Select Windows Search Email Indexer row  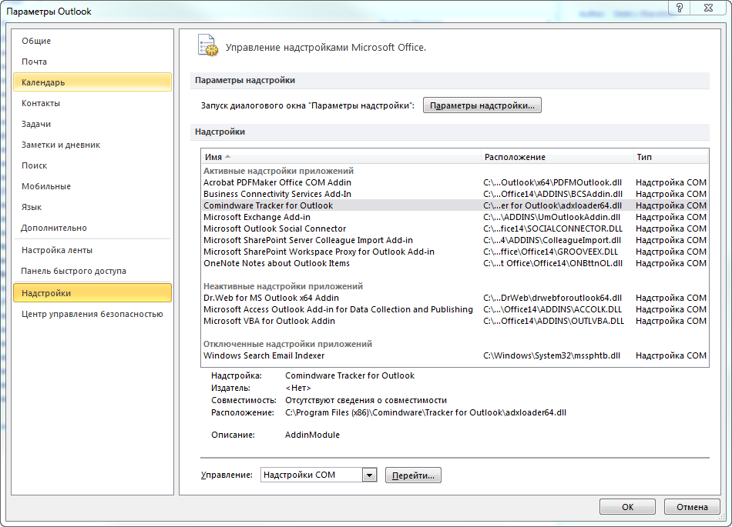[x=455, y=355]
